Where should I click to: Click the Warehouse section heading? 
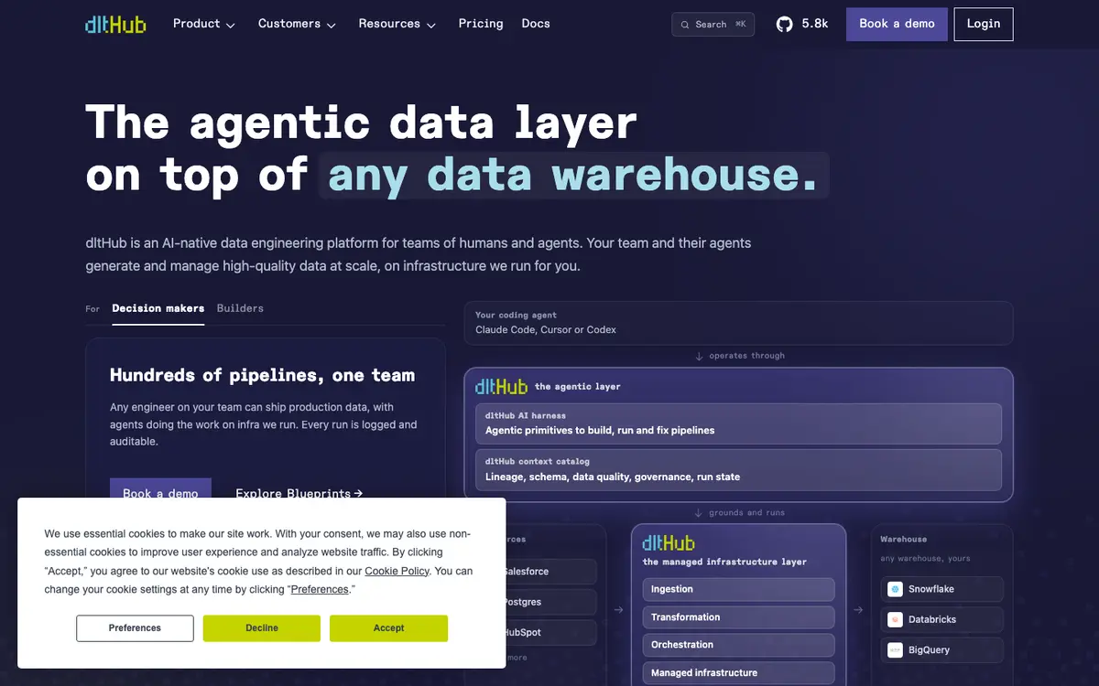(x=904, y=540)
